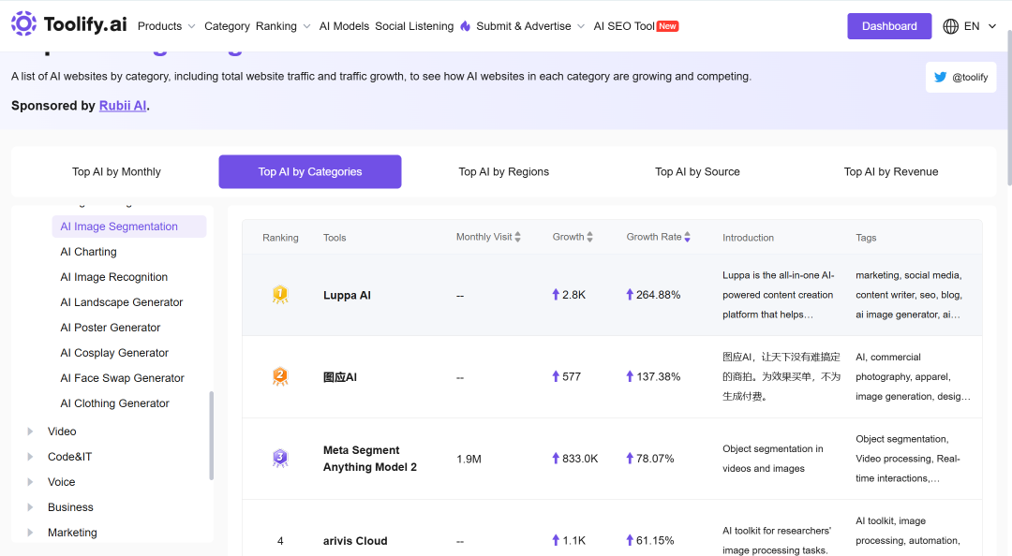1012x556 pixels.
Task: Click the @toolify Twitter button
Action: click(961, 78)
